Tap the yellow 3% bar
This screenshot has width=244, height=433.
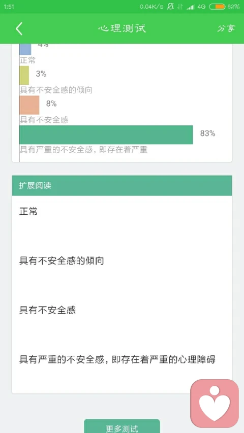24,75
